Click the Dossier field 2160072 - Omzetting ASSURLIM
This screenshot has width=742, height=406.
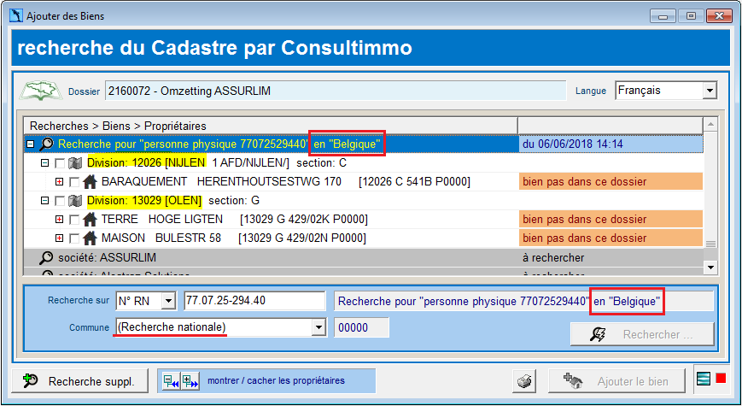tap(336, 91)
